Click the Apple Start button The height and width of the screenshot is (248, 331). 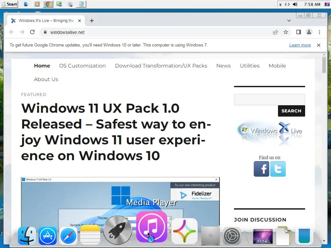pyautogui.click(x=9, y=4)
